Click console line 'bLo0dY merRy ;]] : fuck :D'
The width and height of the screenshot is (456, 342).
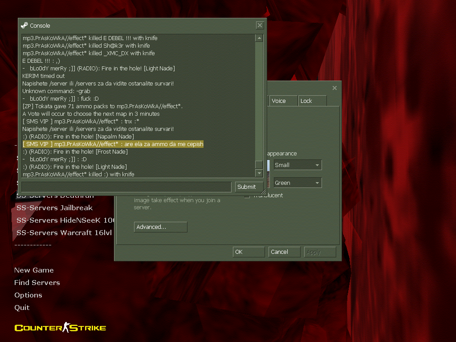[x=61, y=98]
